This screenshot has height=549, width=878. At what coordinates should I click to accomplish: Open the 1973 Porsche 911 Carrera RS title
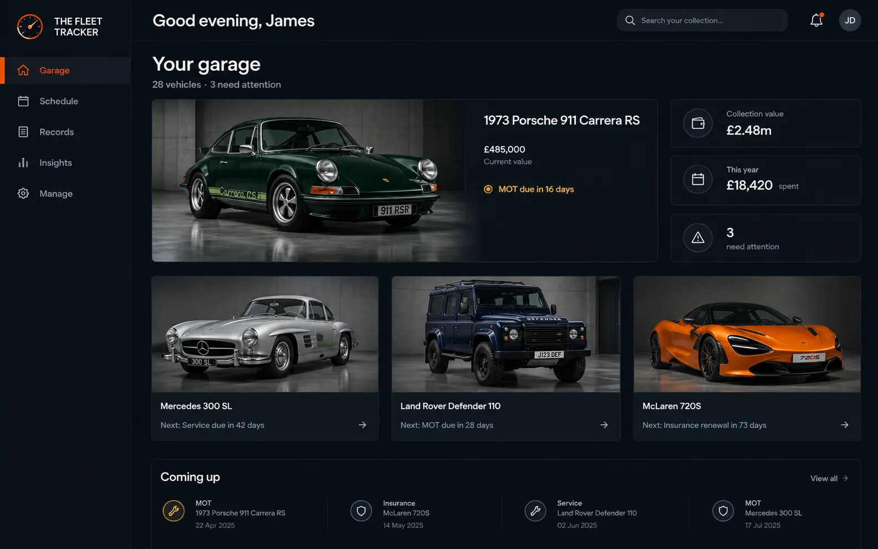coord(561,120)
